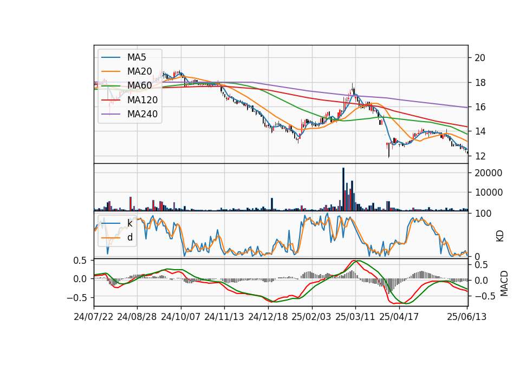Click the MA5 legend label
The width and height of the screenshot is (520, 373).
136,57
